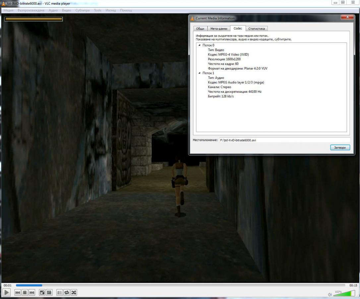Screen dimensions: 360x299
Task: Click elapsed time 00:01 label
Action: pyautogui.click(x=7, y=285)
